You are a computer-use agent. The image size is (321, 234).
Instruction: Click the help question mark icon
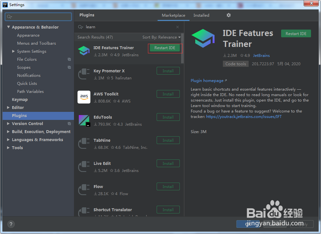pyautogui.click(x=11, y=224)
